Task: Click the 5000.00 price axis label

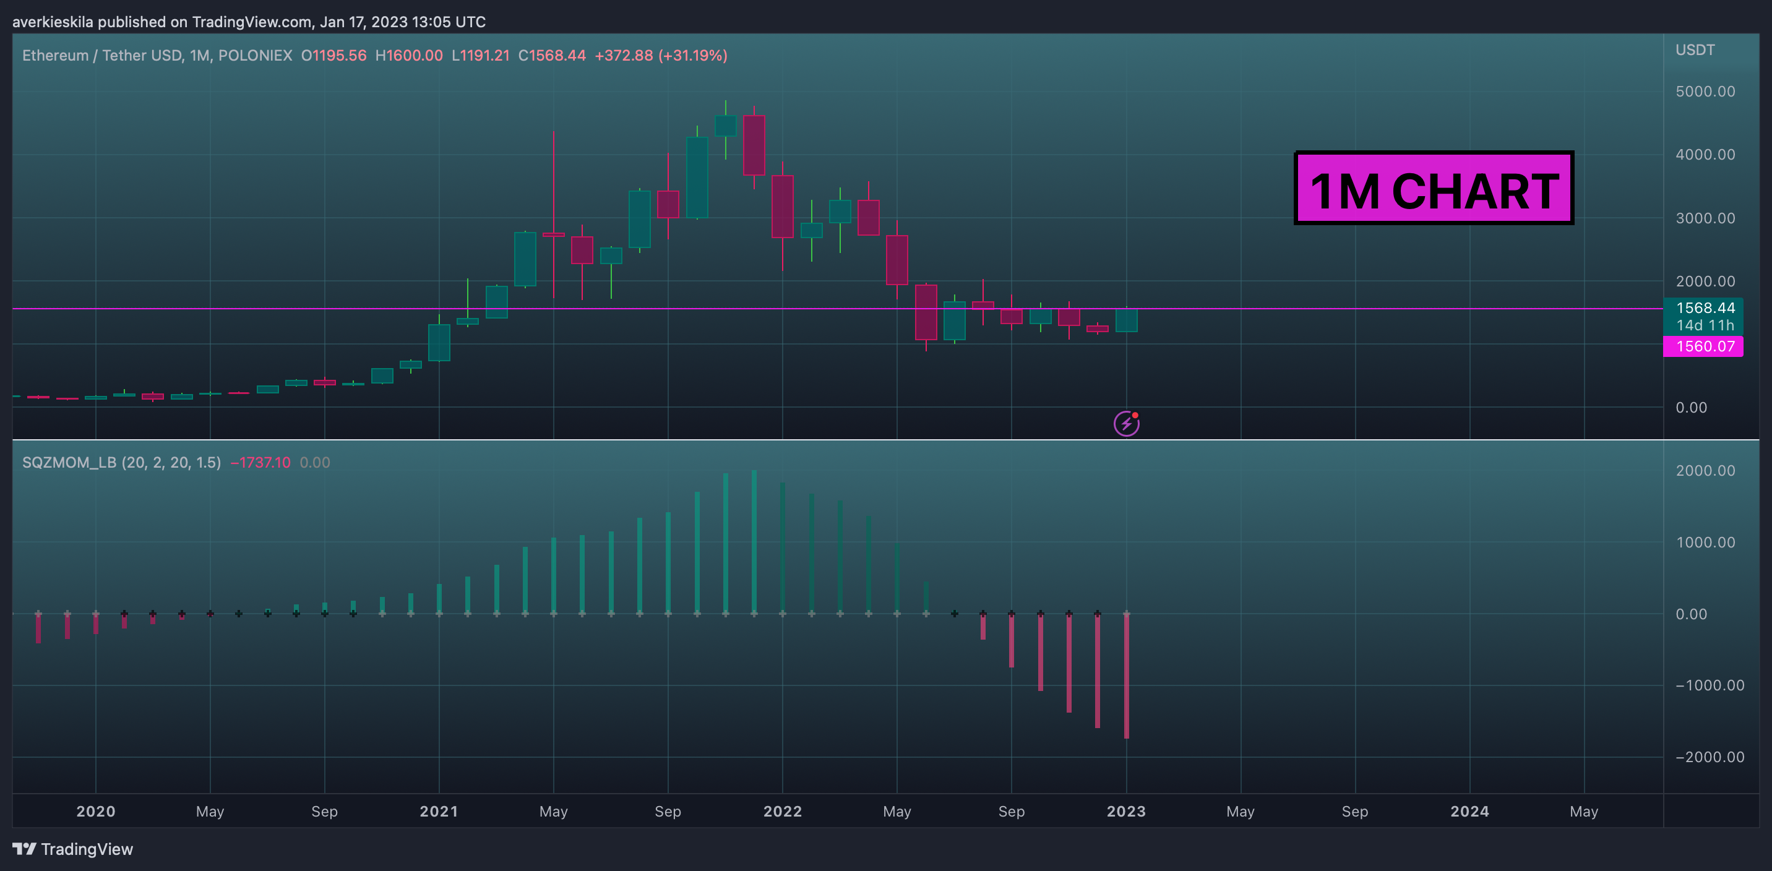Action: click(x=1705, y=92)
